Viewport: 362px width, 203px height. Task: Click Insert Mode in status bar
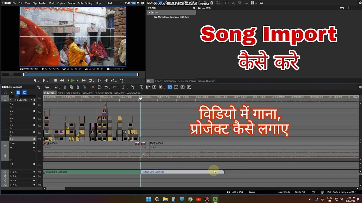click(x=284, y=192)
